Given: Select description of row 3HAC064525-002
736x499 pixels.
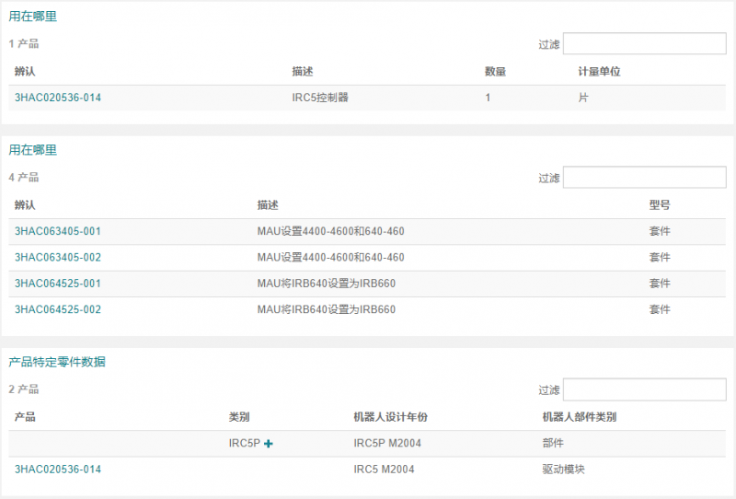Looking at the screenshot, I should coord(327,309).
